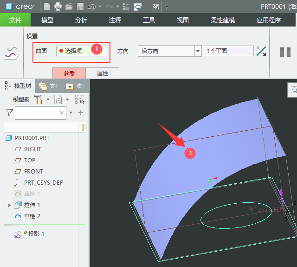
Task: Undo the last action
Action: pyautogui.click(x=92, y=7)
